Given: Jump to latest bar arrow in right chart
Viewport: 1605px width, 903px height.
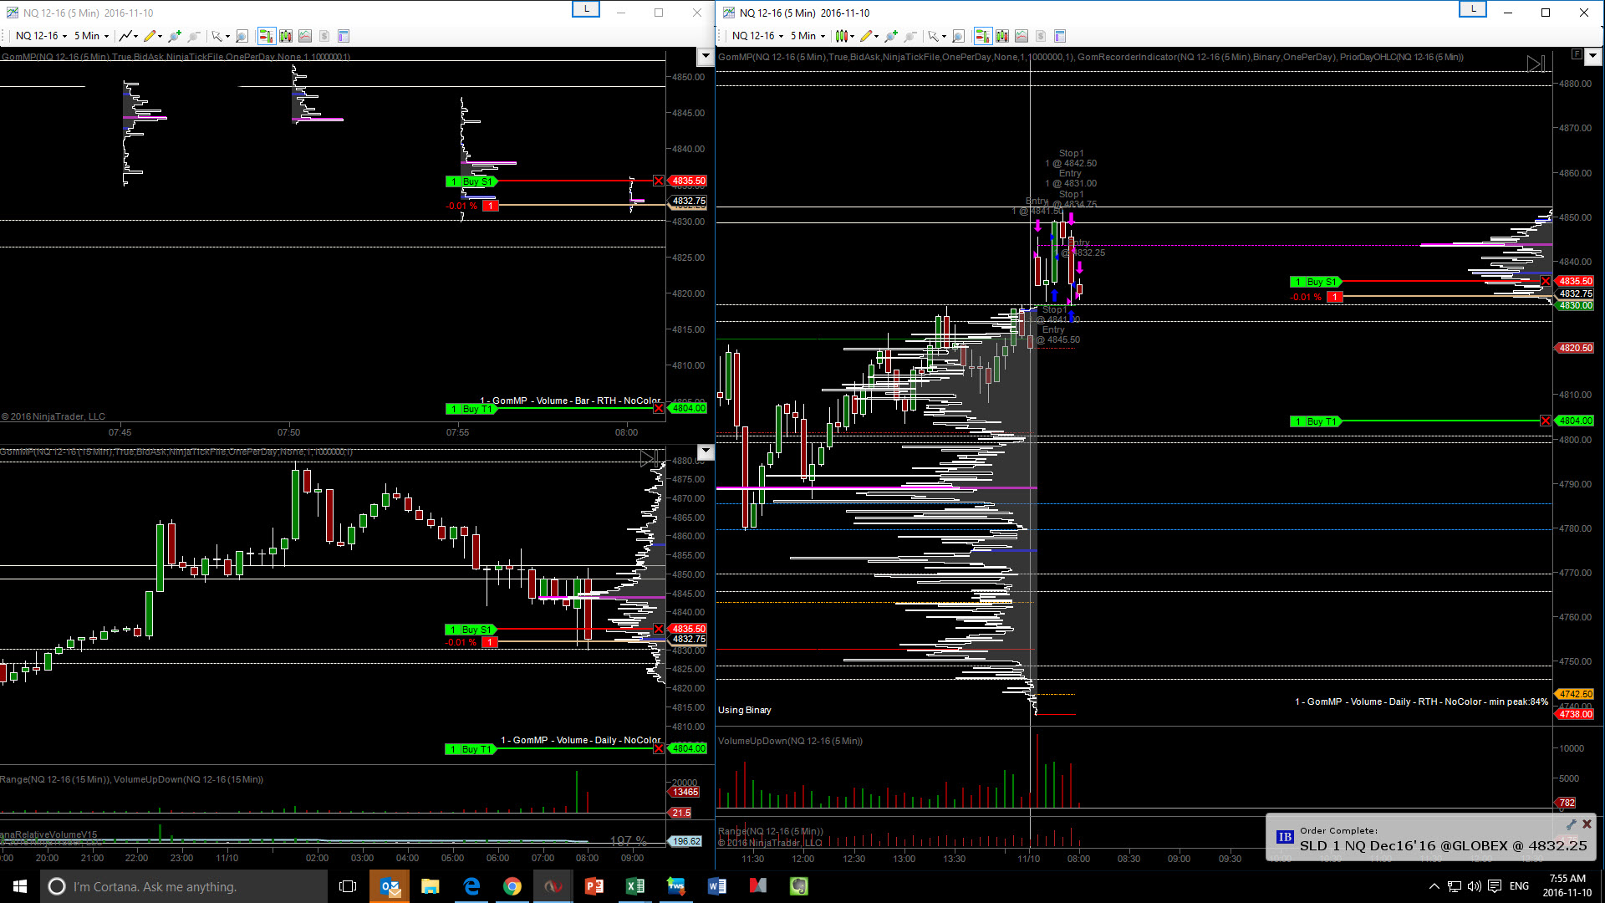Looking at the screenshot, I should [x=1536, y=64].
